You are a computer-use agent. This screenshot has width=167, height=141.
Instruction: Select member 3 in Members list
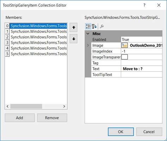point(36,42)
